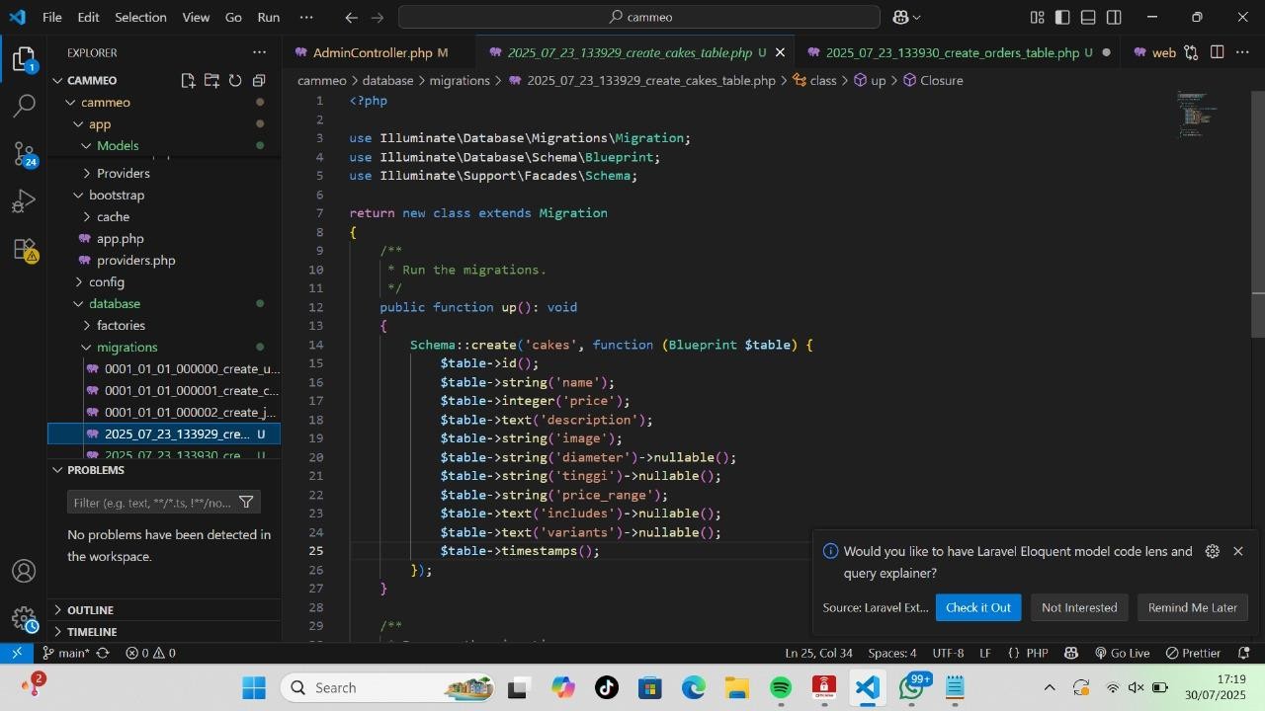Focus the Problems filter input field

(x=152, y=503)
